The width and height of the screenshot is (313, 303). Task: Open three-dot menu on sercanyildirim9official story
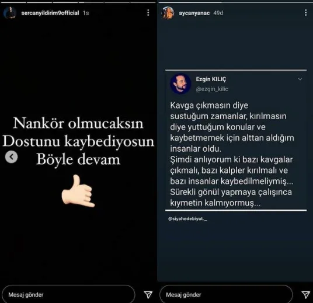[x=148, y=13]
